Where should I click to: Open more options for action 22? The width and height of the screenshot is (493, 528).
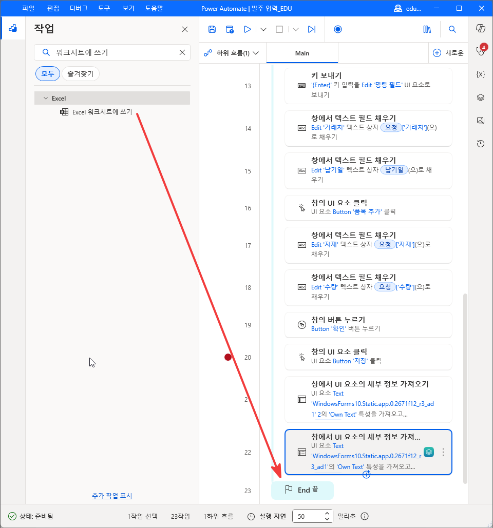point(443,452)
